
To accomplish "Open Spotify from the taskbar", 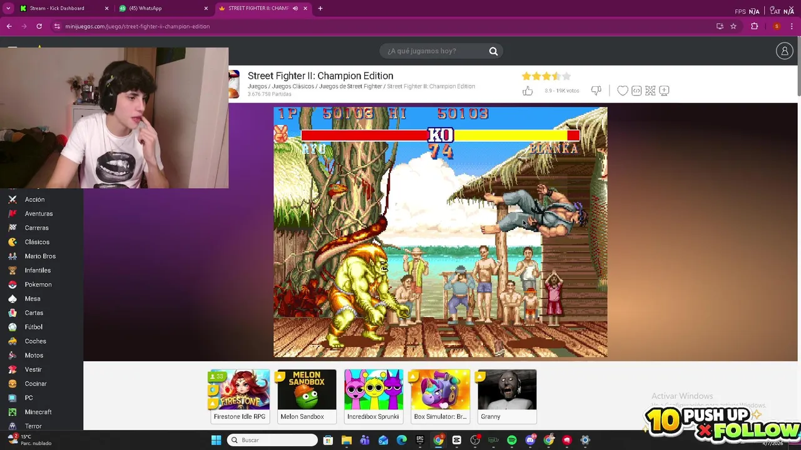I will pyautogui.click(x=512, y=440).
